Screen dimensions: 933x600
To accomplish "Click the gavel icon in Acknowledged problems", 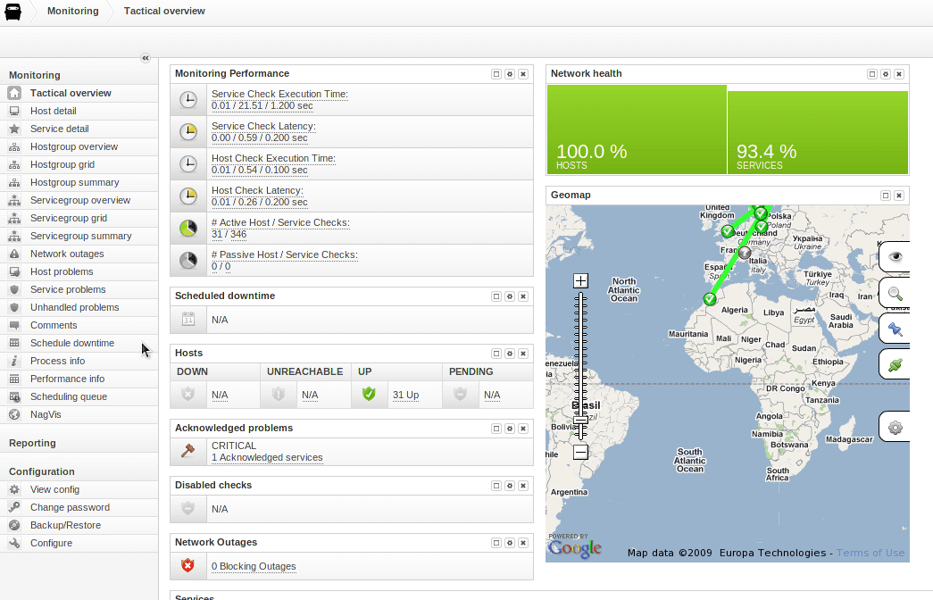I will tap(187, 451).
